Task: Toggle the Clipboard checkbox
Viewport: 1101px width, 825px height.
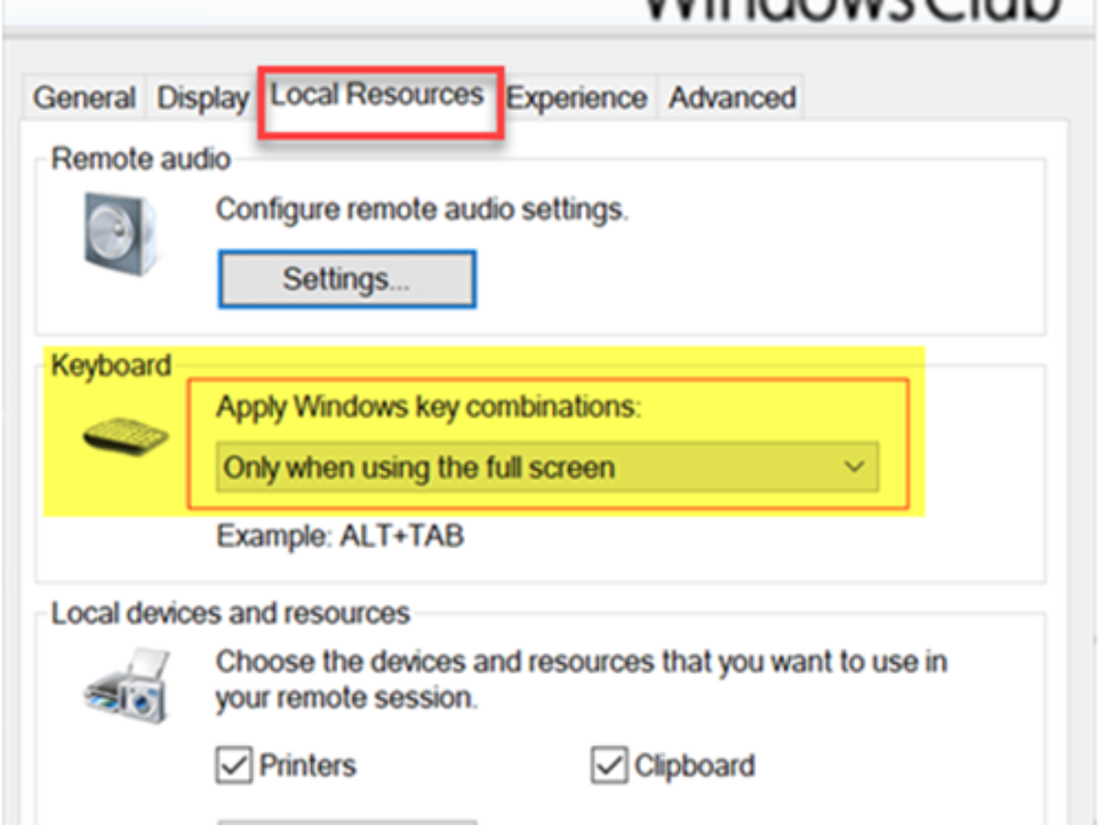Action: pyautogui.click(x=609, y=765)
